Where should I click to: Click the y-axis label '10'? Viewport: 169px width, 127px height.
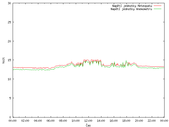tap(10, 79)
